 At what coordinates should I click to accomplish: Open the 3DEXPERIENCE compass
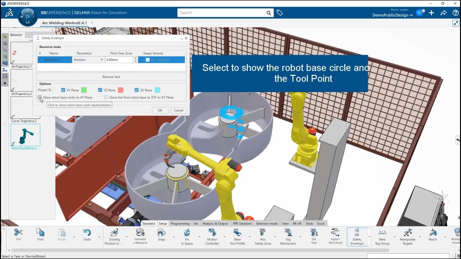pyautogui.click(x=28, y=17)
